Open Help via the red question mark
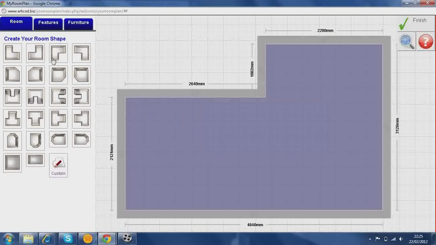Screen dimensions: 436x245 click(x=425, y=42)
